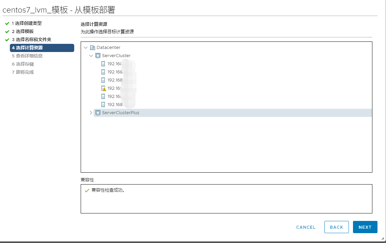Viewport: 386px width, 243px height.
Task: Collapse the Datacenter tree node
Action: [85, 48]
